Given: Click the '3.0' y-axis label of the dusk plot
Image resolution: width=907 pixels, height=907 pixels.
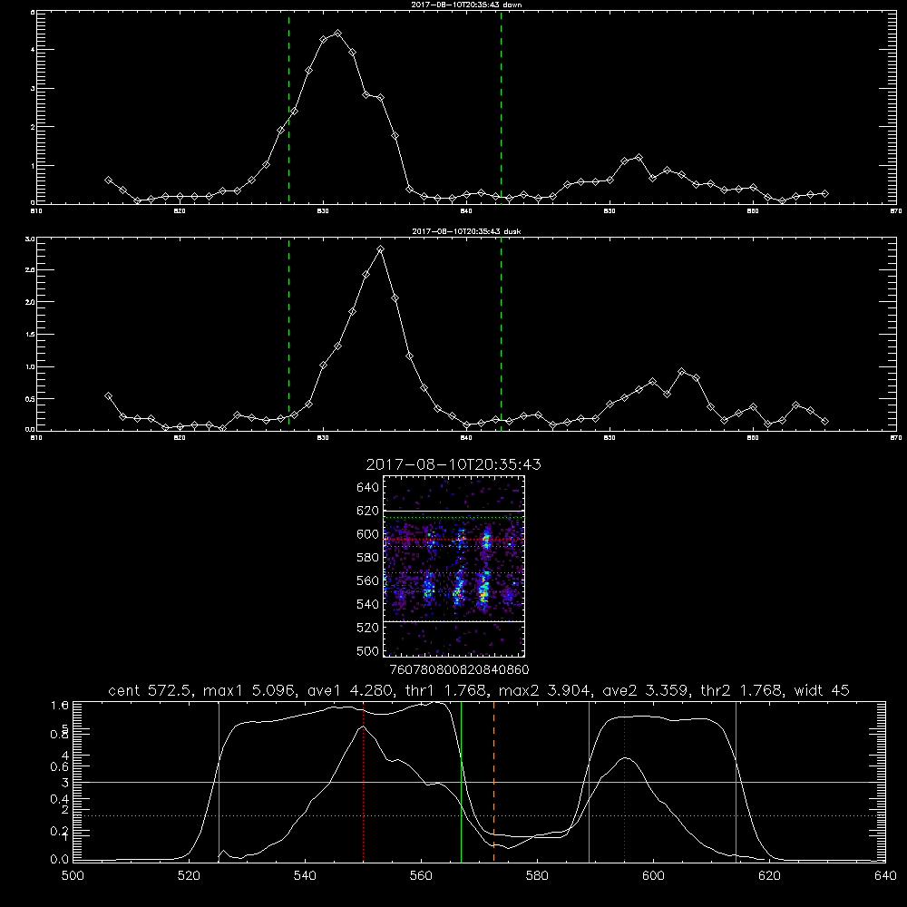Looking at the screenshot, I should [31, 239].
